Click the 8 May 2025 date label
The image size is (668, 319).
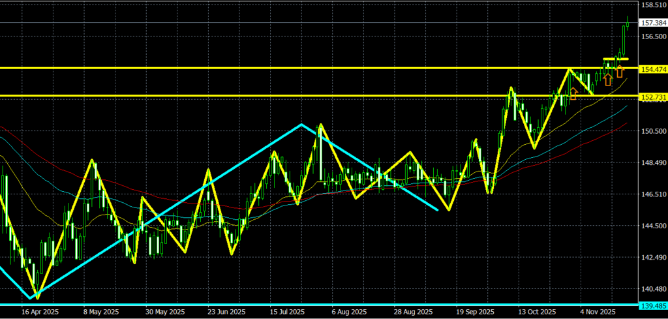click(102, 312)
